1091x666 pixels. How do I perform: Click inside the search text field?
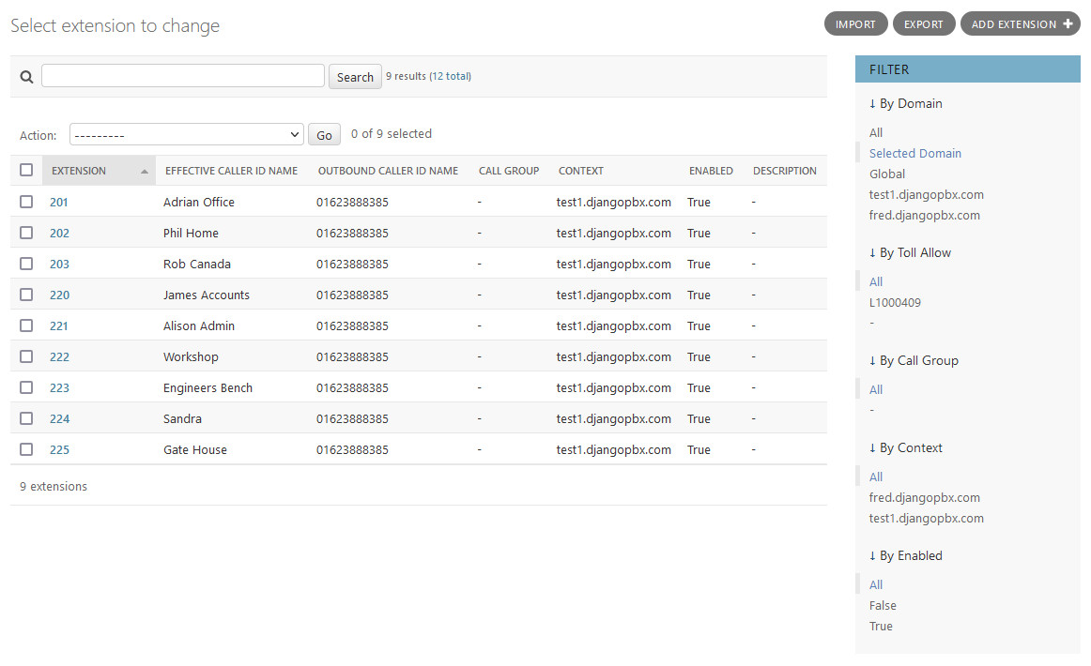tap(183, 76)
